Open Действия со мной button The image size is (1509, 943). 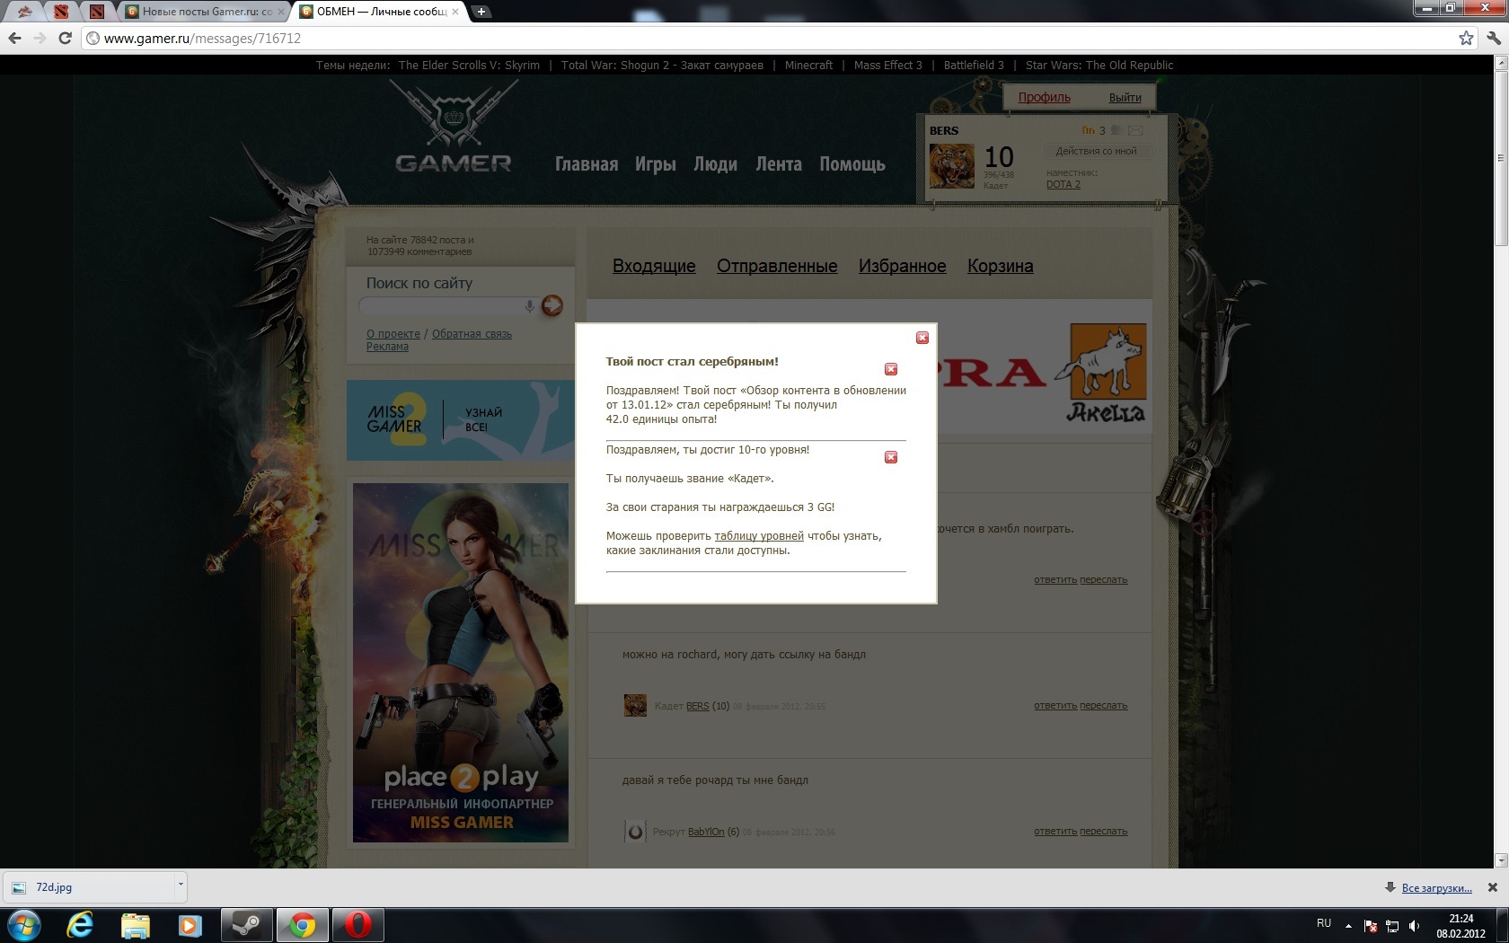click(x=1096, y=151)
